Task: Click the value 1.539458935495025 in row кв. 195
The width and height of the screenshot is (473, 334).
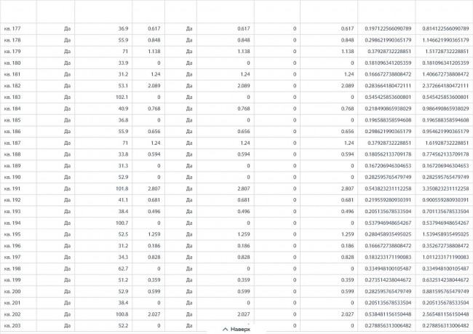Action: point(445,234)
